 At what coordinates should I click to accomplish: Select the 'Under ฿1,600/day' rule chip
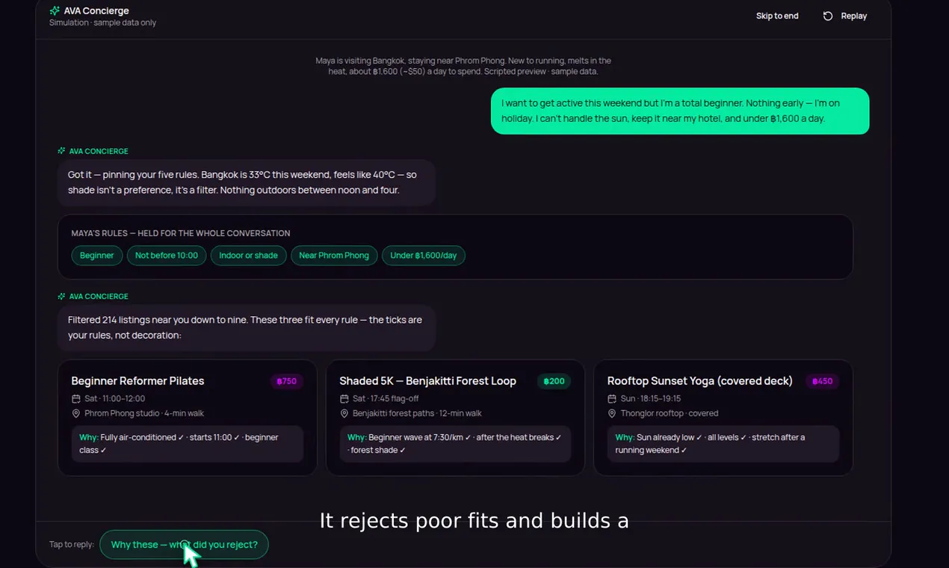424,256
